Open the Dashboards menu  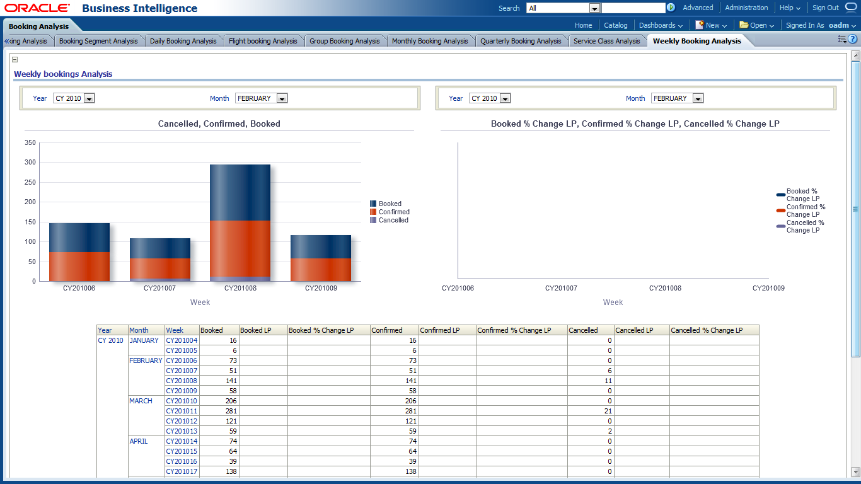pyautogui.click(x=661, y=25)
